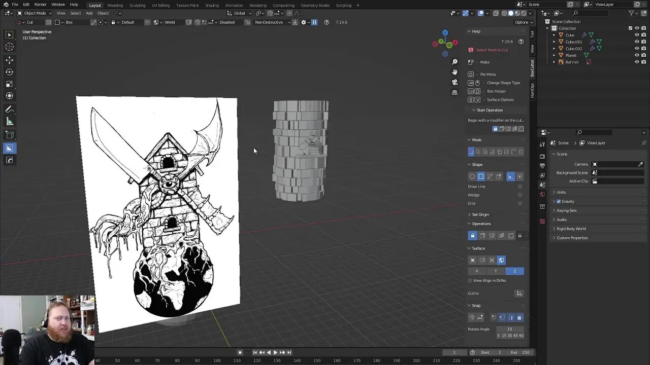Select Object surface option icon
This screenshot has height=365, width=650.
(472, 260)
